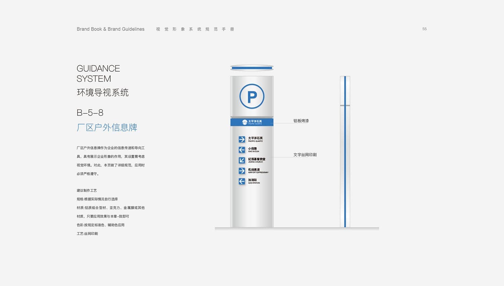Image resolution: width=504 pixels, height=286 pixels.
Task: Click the blue circled P parking icon
Action: [252, 96]
